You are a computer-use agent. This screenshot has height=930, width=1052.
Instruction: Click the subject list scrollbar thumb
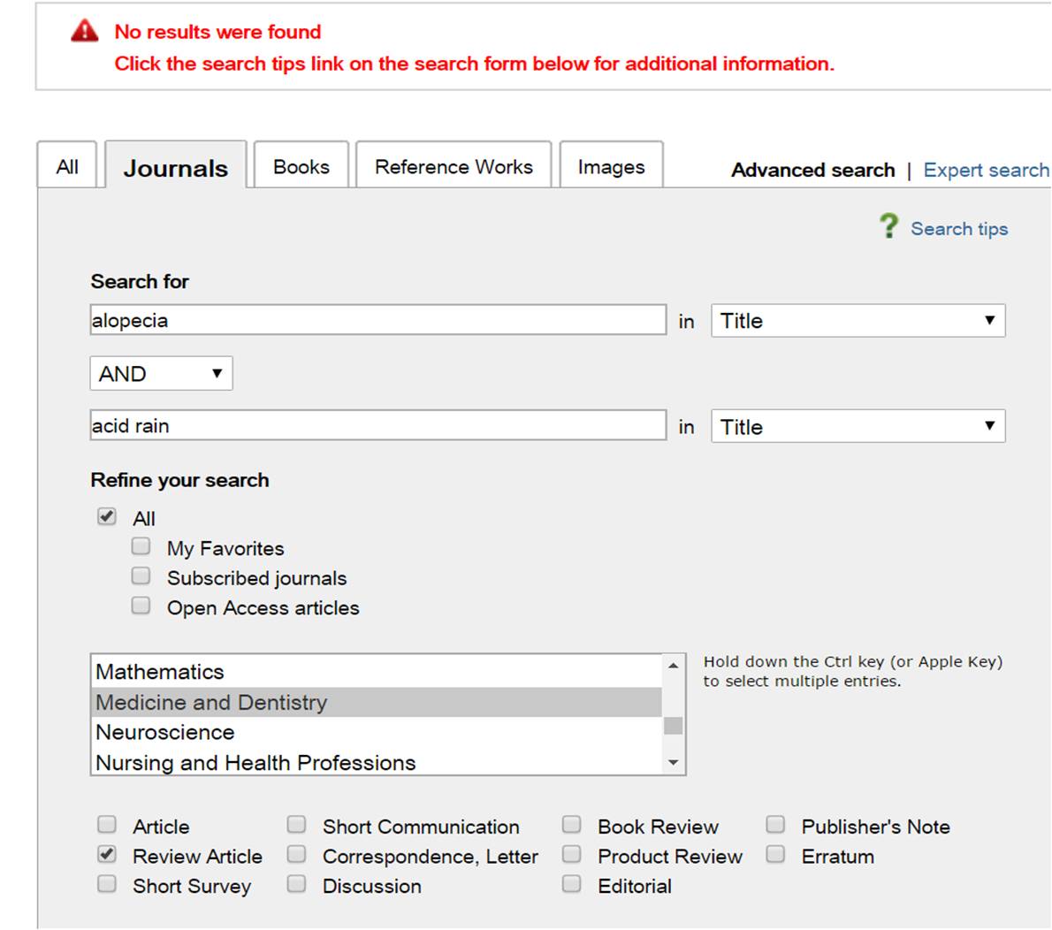click(x=673, y=725)
